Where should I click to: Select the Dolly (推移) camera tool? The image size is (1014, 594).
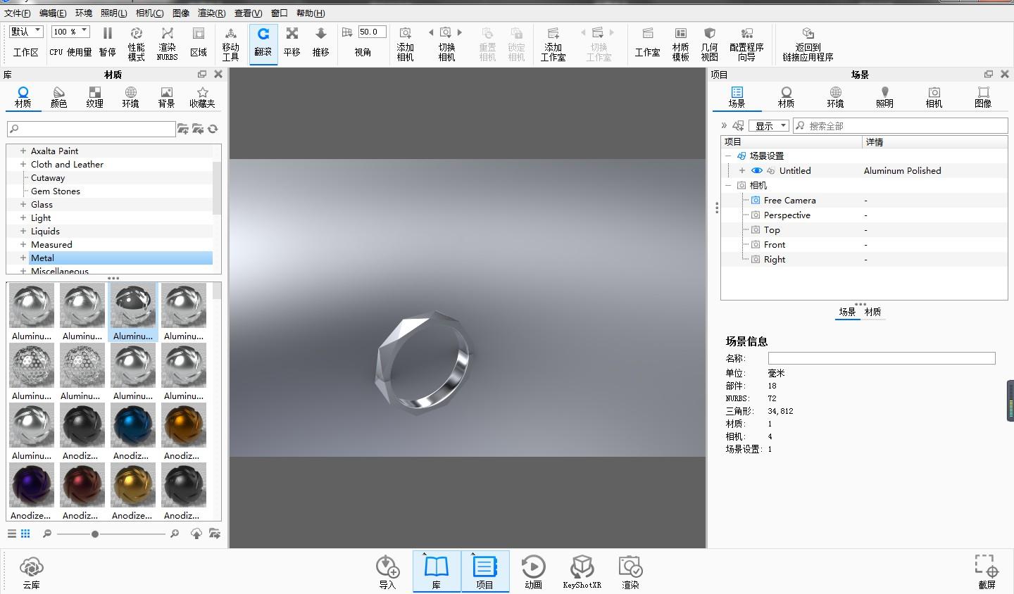pos(320,42)
